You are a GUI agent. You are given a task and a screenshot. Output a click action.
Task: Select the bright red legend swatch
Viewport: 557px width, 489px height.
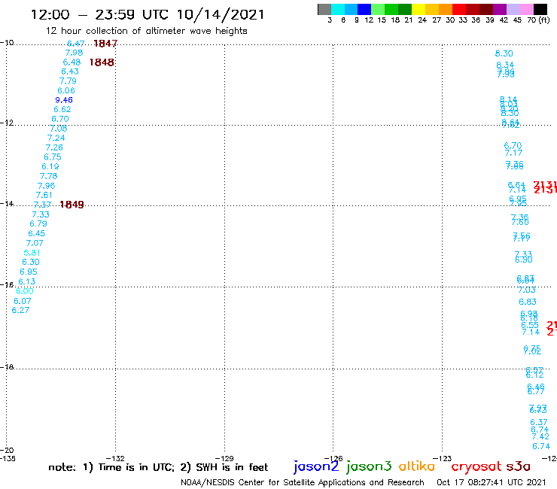coord(459,9)
